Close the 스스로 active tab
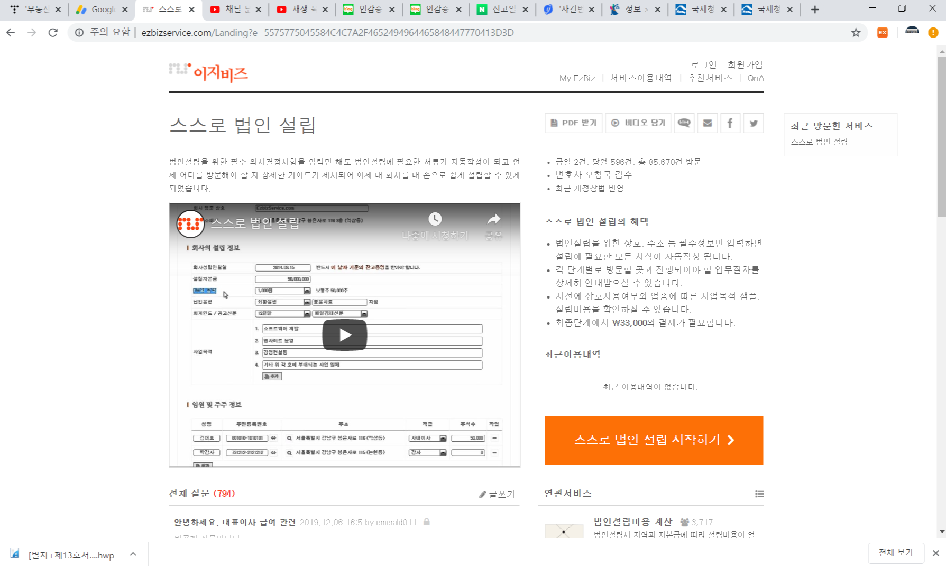The image size is (946, 569). pos(191,10)
